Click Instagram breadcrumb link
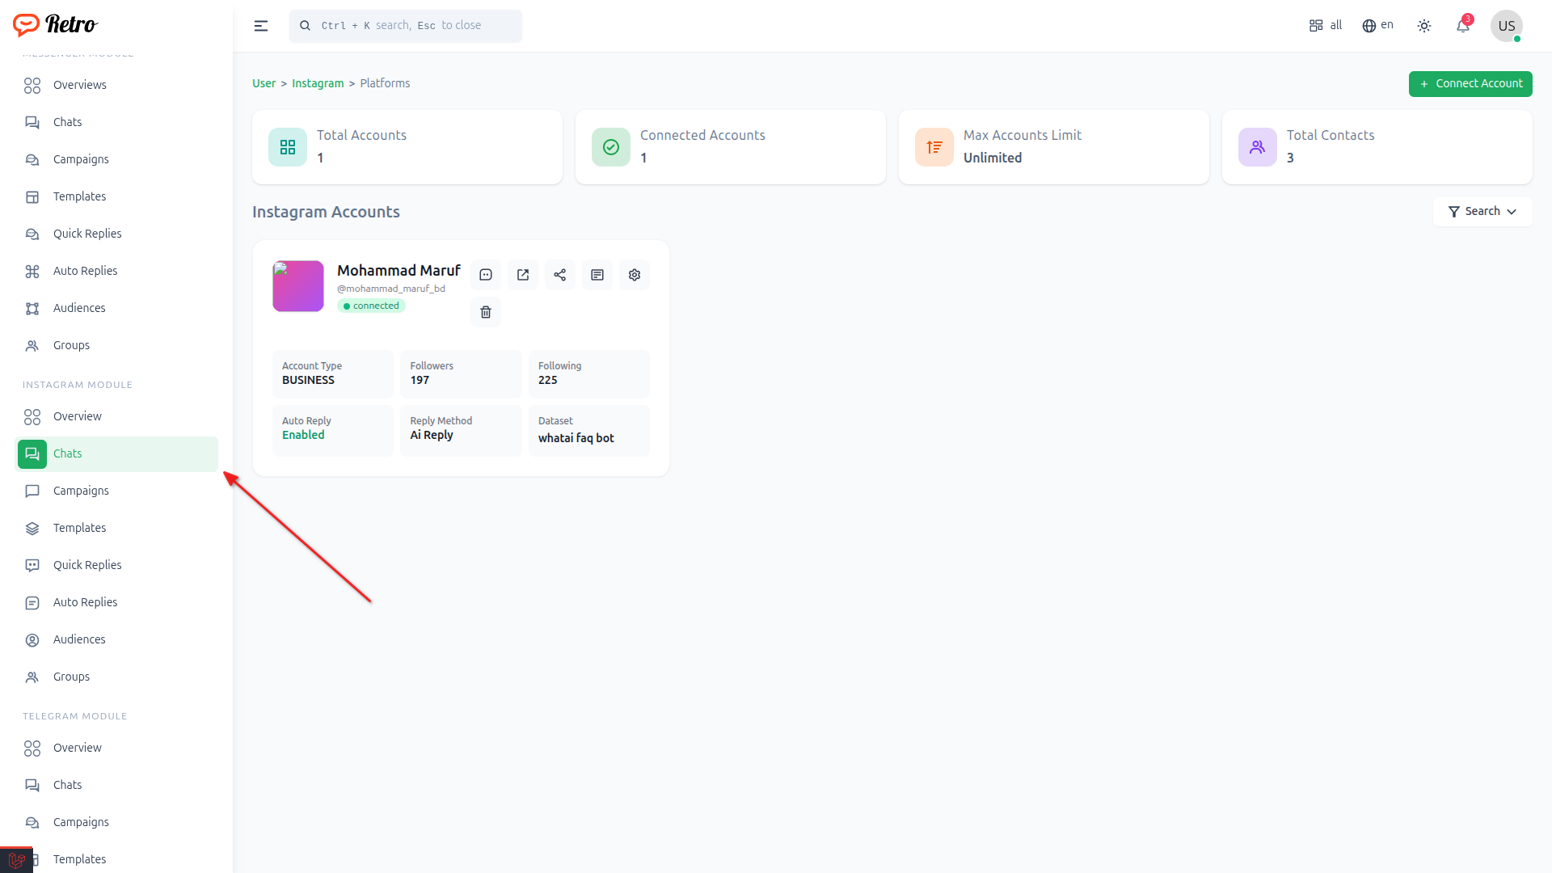Image resolution: width=1552 pixels, height=873 pixels. (x=318, y=83)
